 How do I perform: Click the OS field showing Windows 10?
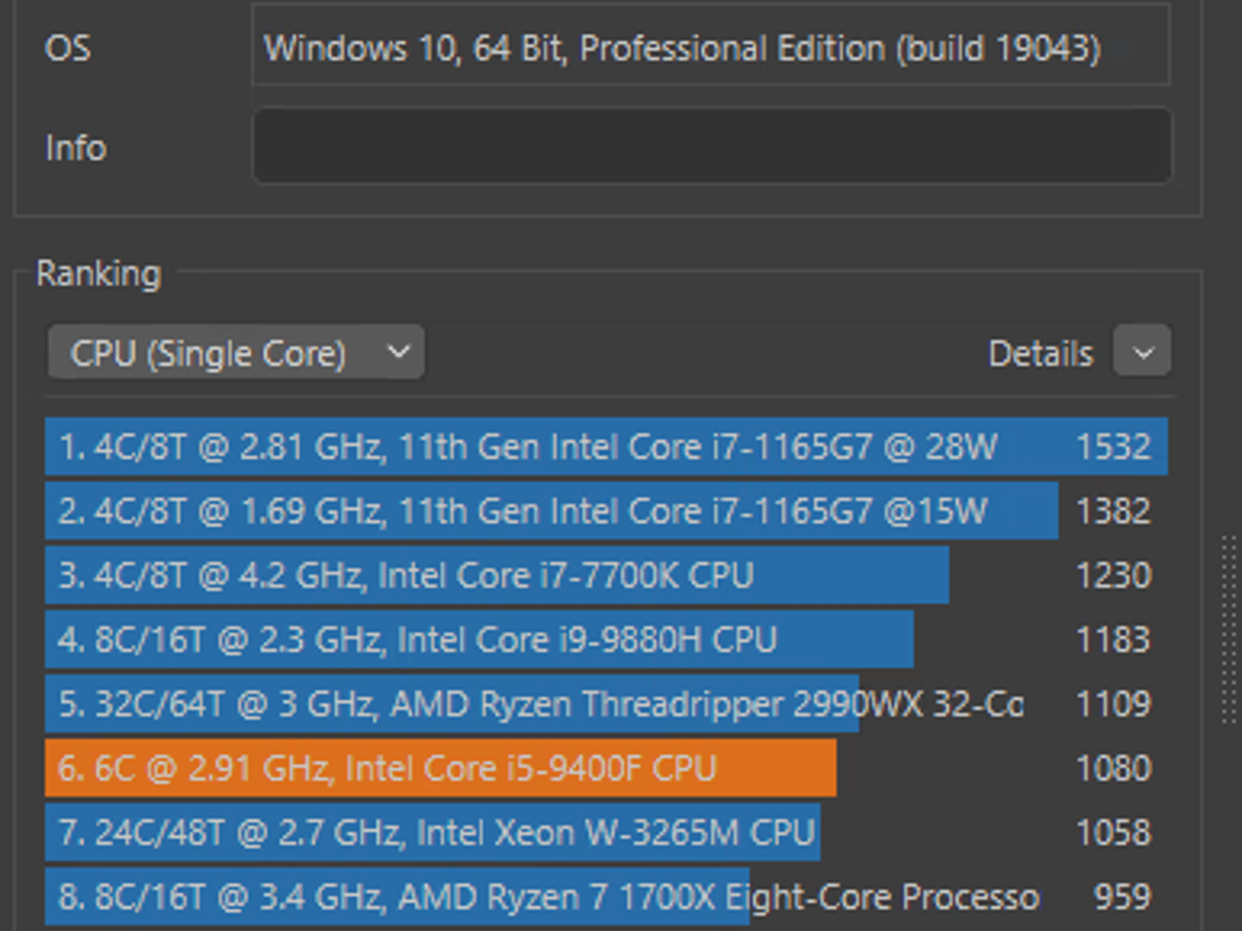point(711,45)
